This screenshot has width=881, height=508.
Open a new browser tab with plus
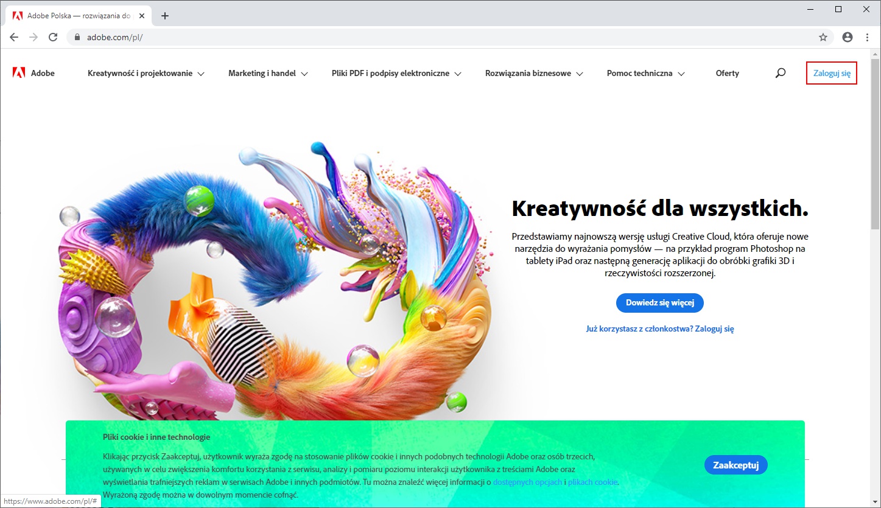coord(164,16)
